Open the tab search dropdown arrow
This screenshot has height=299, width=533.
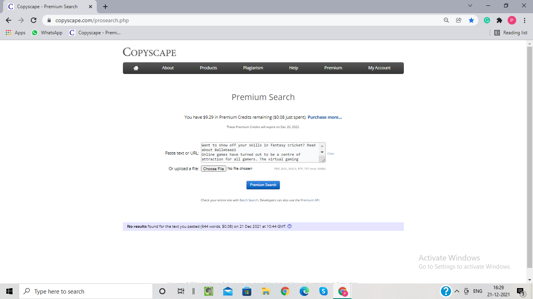(x=470, y=6)
